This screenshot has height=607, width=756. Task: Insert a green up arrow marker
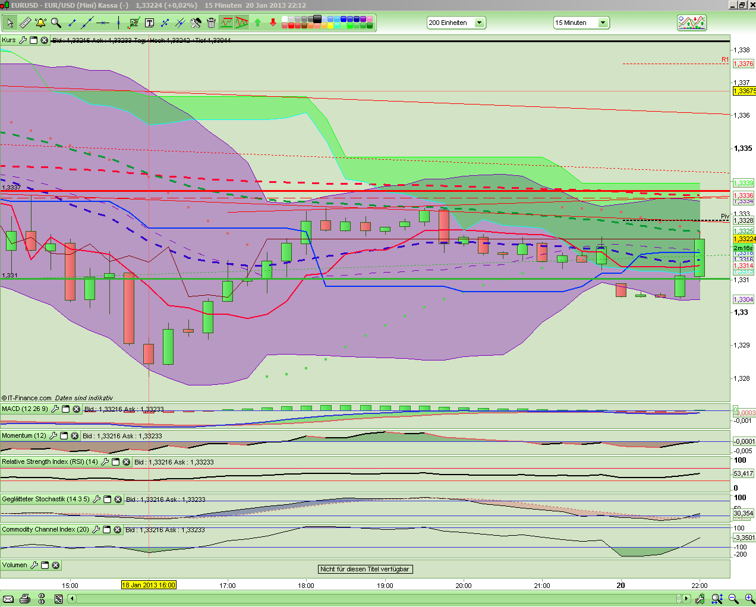point(257,23)
